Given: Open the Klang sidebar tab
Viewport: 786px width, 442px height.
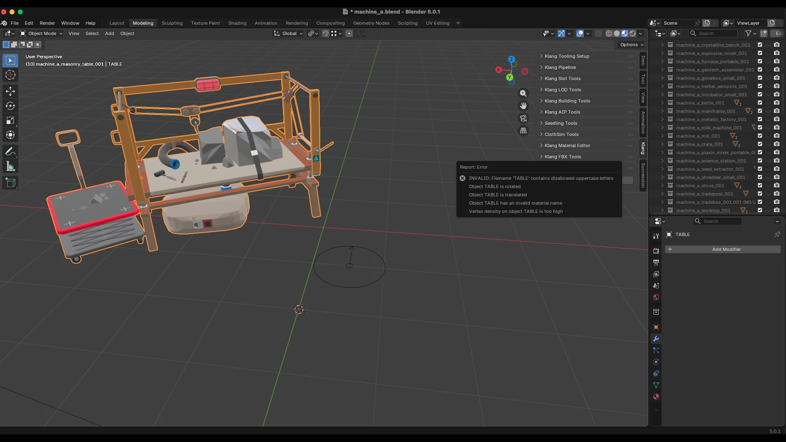Looking at the screenshot, I should pos(643,148).
